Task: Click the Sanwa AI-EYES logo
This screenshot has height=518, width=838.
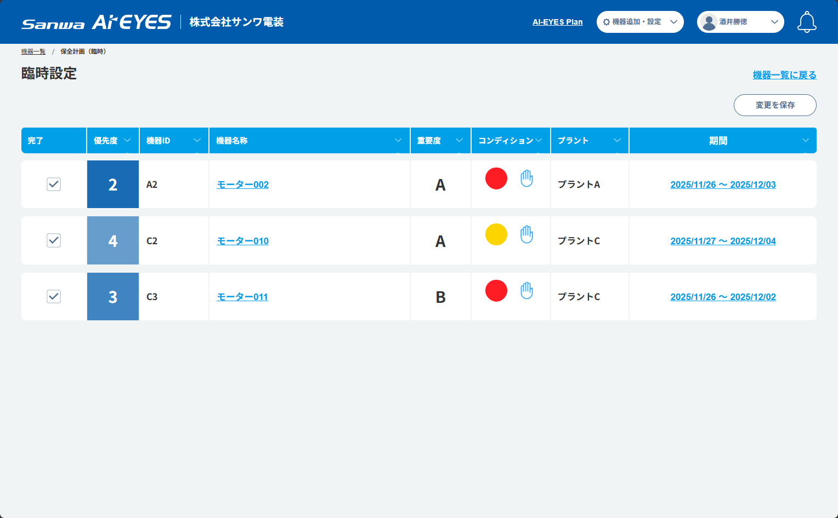Action: point(93,22)
